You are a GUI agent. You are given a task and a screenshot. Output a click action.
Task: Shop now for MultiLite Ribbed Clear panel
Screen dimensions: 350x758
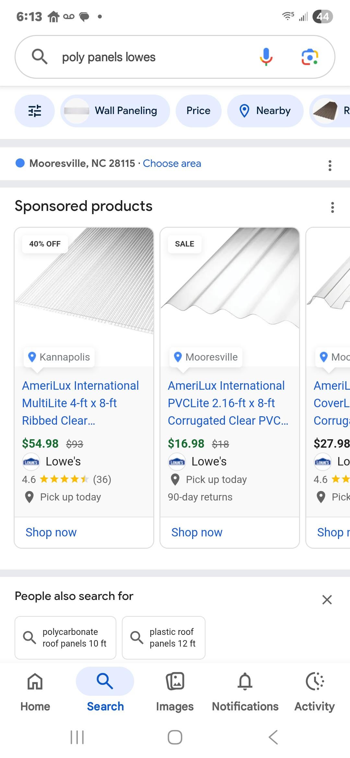click(51, 532)
